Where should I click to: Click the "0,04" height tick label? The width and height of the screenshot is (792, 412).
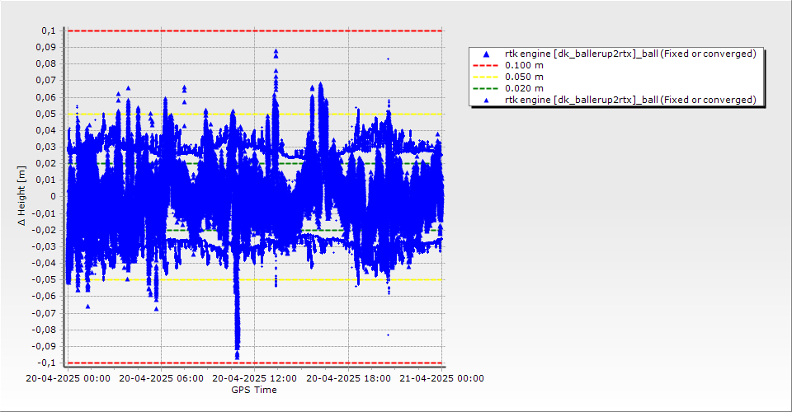46,130
